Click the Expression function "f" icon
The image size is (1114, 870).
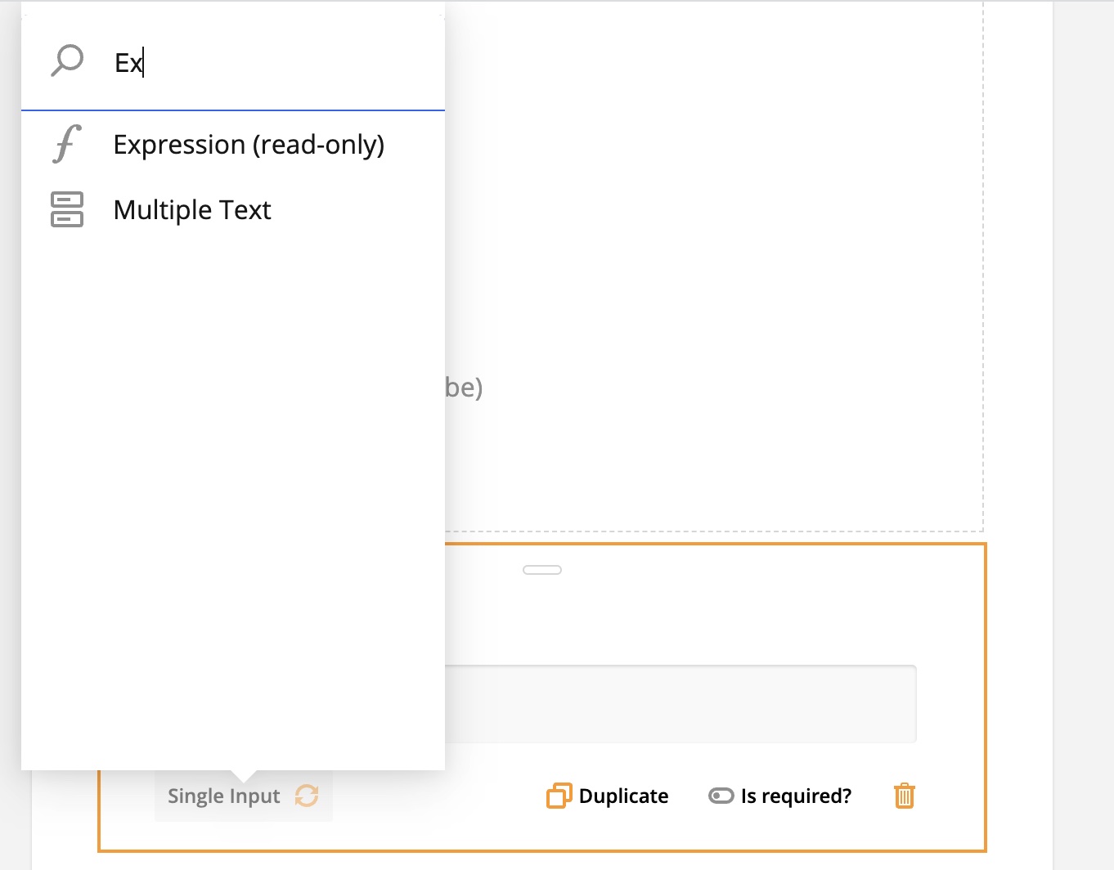tap(67, 145)
